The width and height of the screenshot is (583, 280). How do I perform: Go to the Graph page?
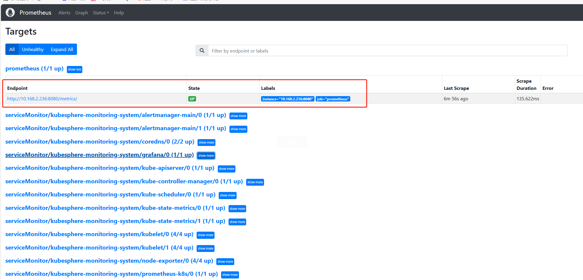(x=81, y=13)
